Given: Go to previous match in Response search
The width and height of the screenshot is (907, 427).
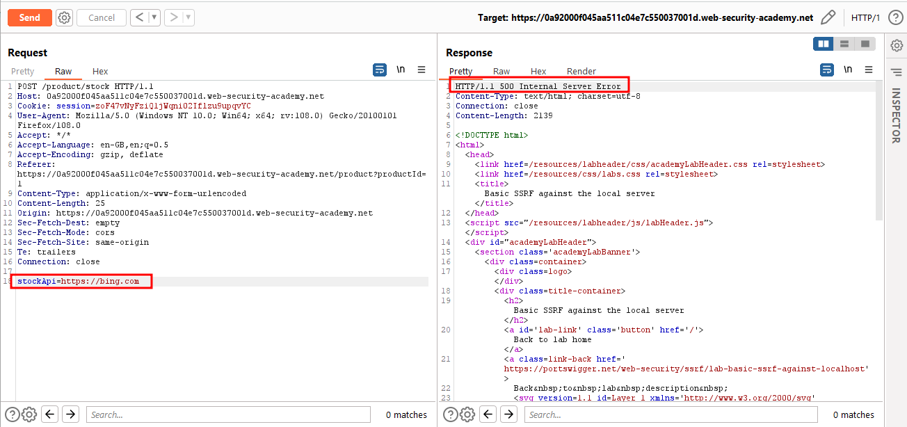Looking at the screenshot, I should 488,414.
